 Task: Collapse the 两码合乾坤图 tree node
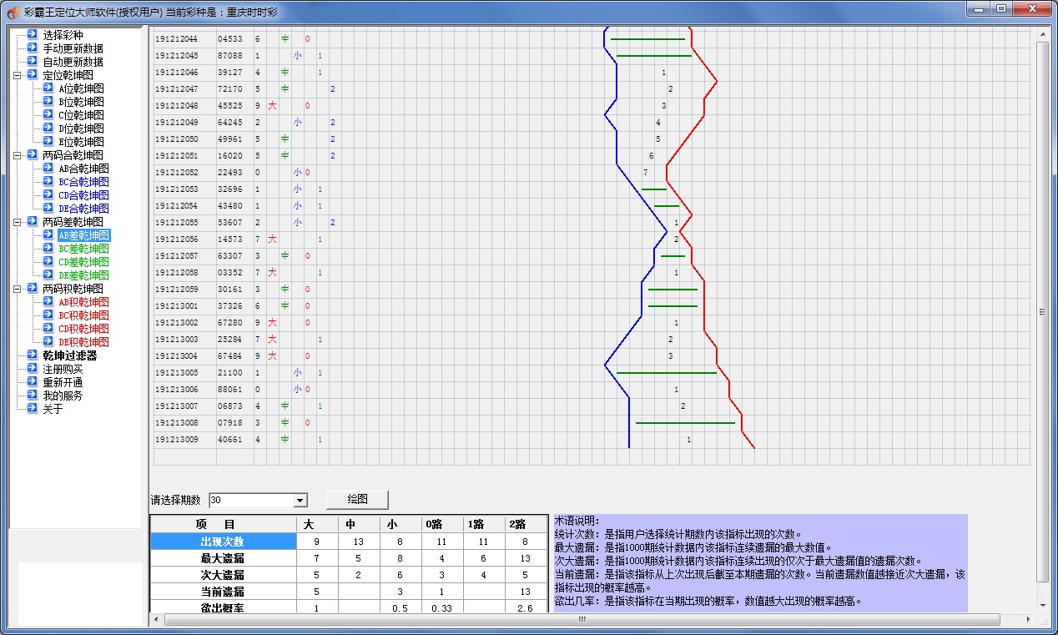18,155
